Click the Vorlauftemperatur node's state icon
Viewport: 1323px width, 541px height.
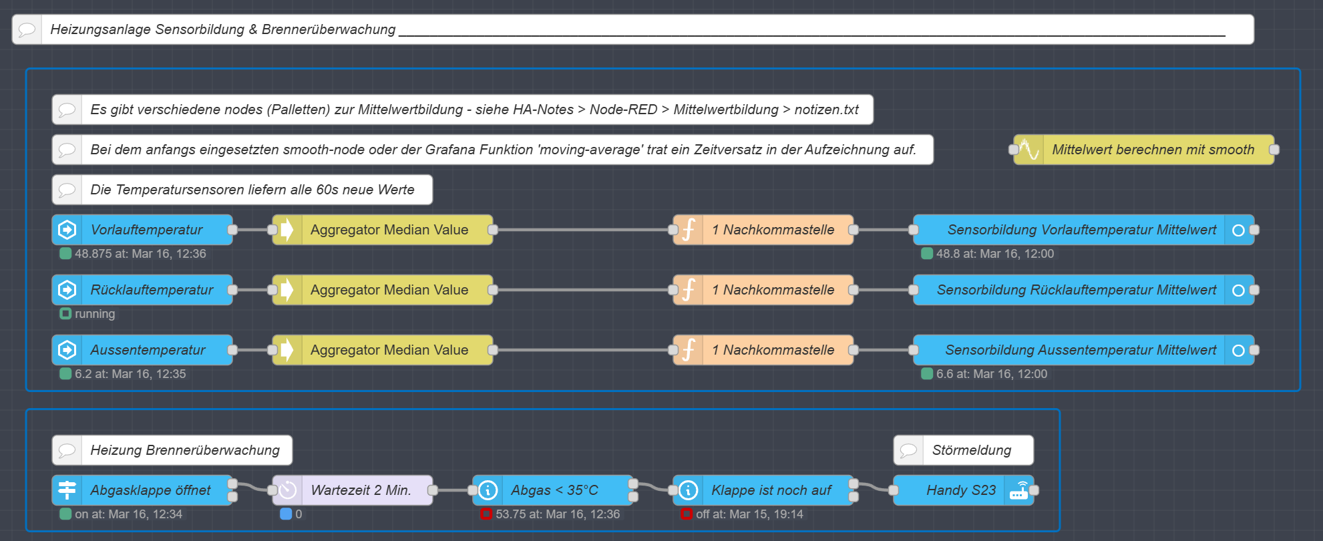67,230
